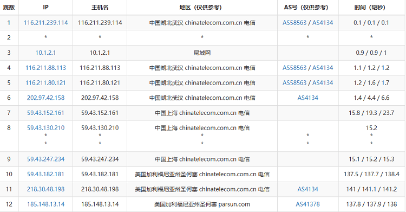Open the AS41378 link
Image resolution: width=406 pixels, height=212 pixels.
308,204
